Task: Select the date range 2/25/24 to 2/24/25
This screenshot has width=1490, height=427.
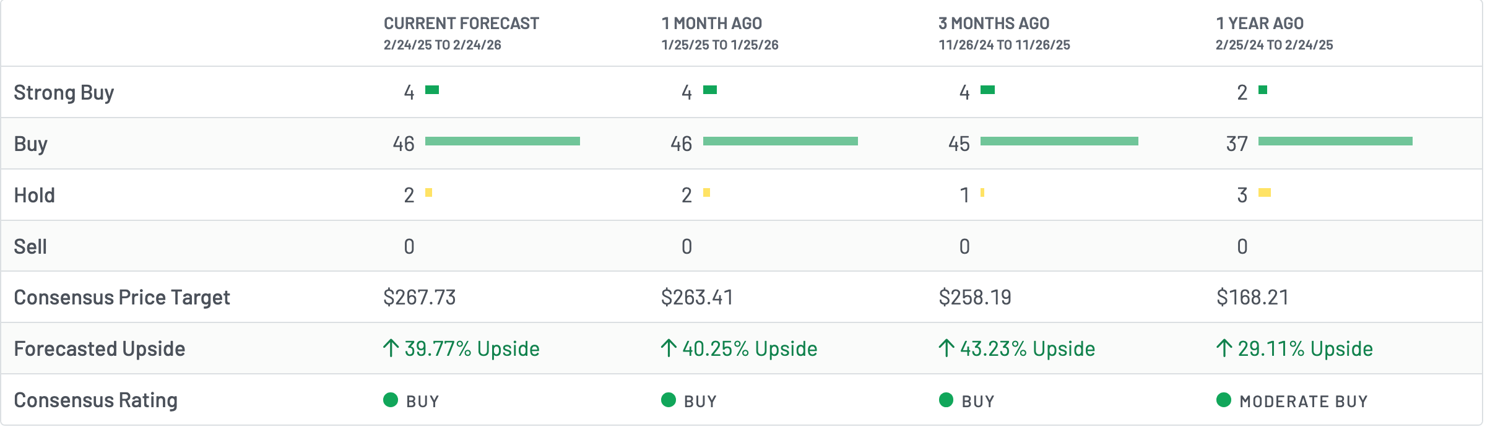Action: (x=1275, y=45)
